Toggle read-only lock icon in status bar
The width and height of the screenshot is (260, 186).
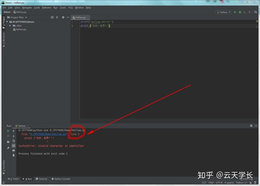[251, 182]
